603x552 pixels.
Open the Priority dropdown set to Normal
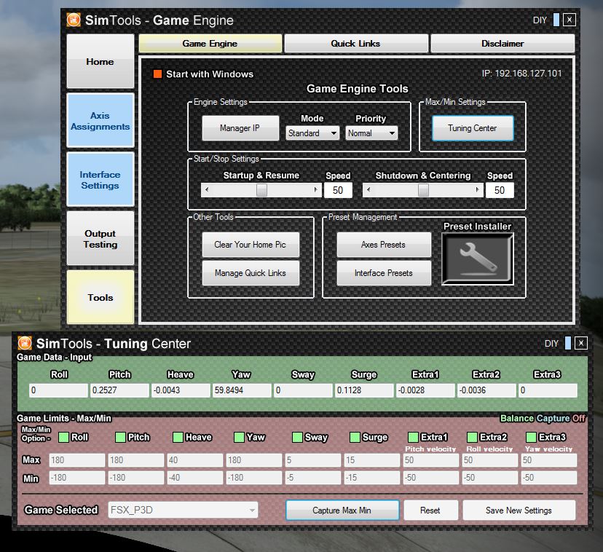point(371,133)
